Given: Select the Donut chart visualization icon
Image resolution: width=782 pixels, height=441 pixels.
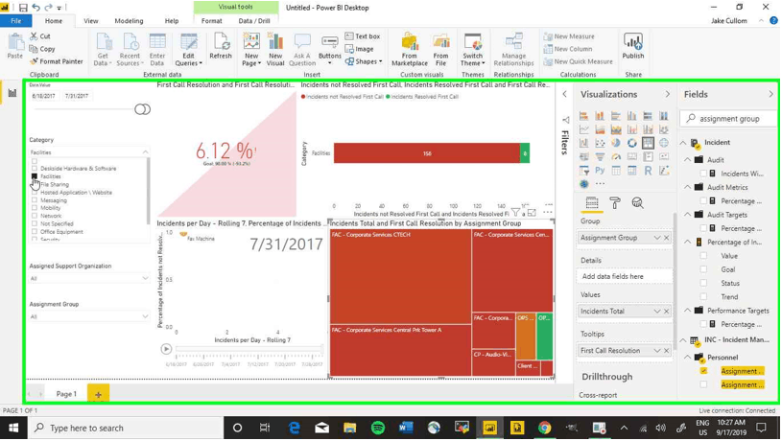Looking at the screenshot, I should 632,143.
